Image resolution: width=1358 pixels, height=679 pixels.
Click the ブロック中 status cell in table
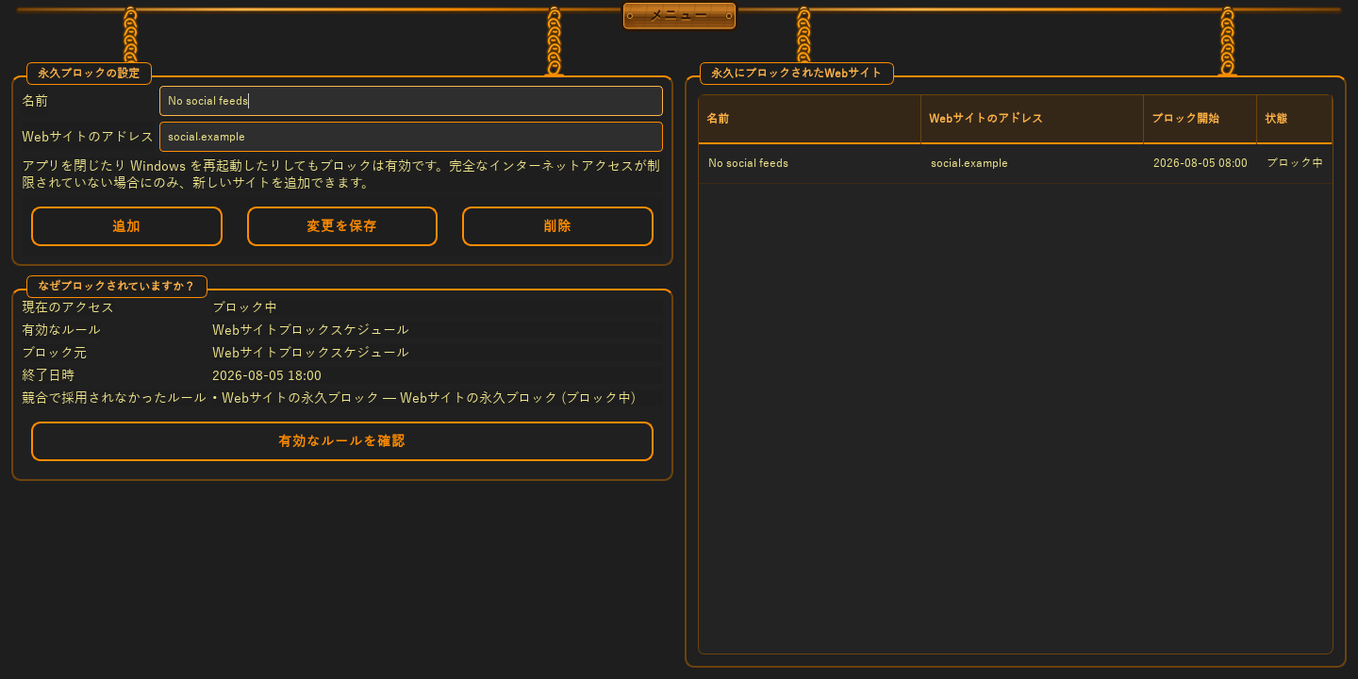(x=1295, y=163)
